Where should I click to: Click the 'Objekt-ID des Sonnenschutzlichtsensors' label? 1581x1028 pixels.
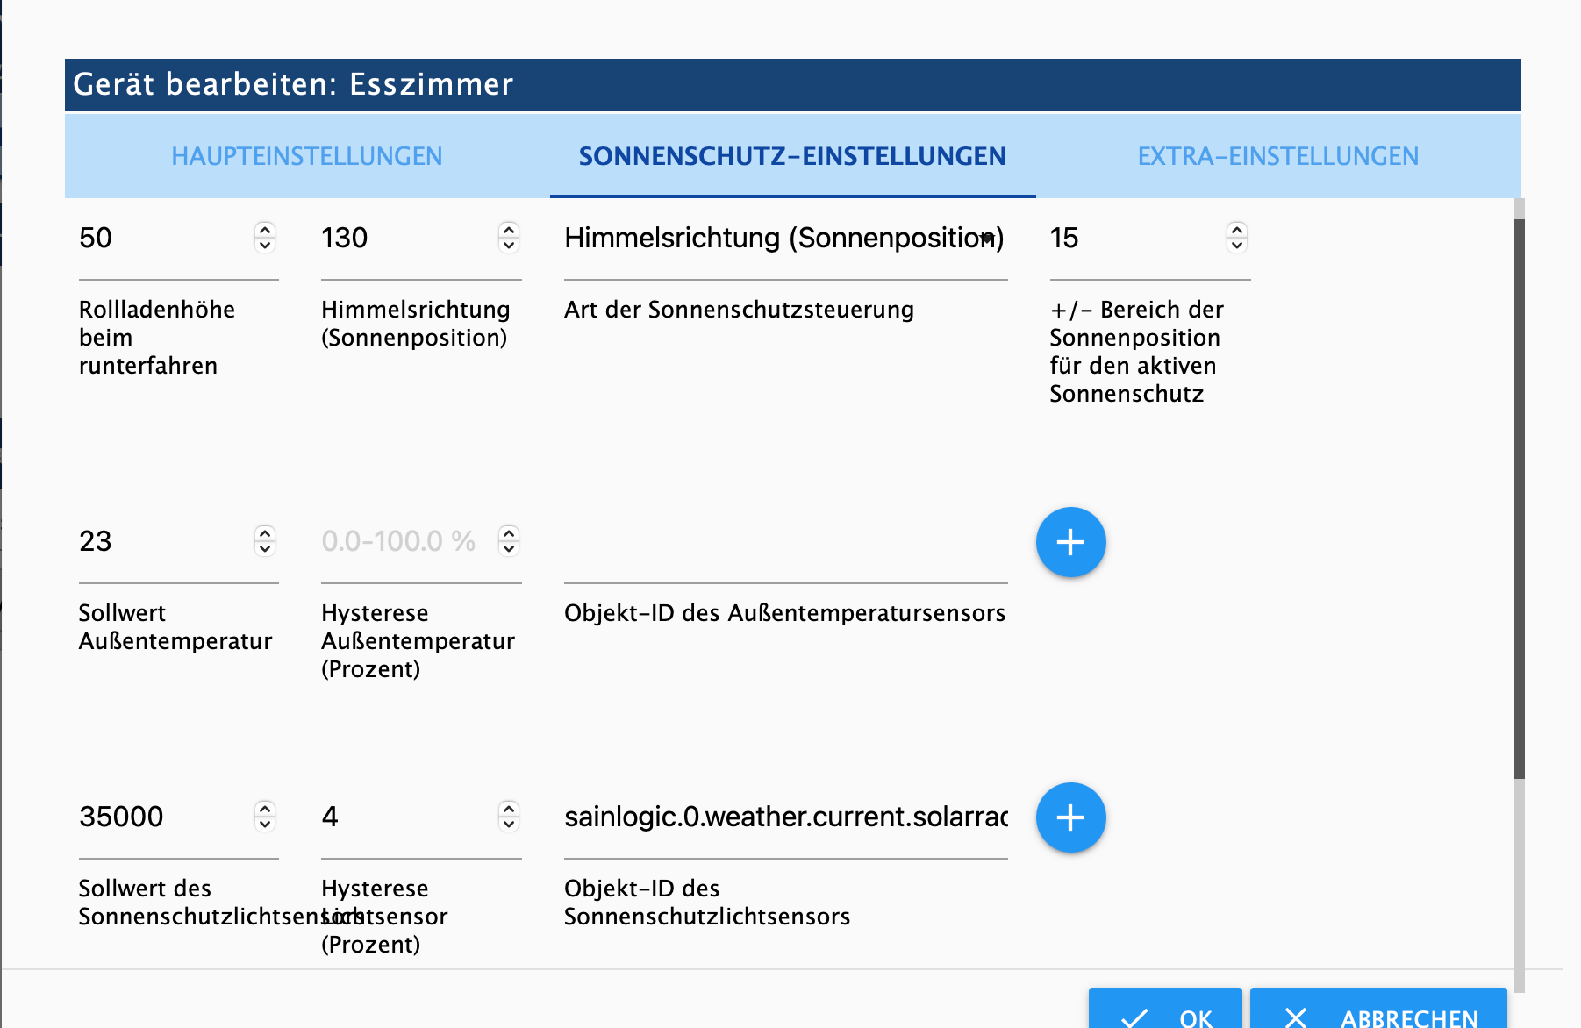tap(707, 903)
